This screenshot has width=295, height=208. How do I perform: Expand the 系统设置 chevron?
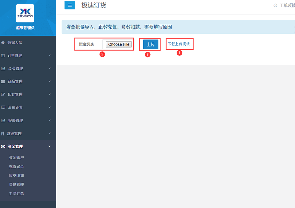pos(50,108)
